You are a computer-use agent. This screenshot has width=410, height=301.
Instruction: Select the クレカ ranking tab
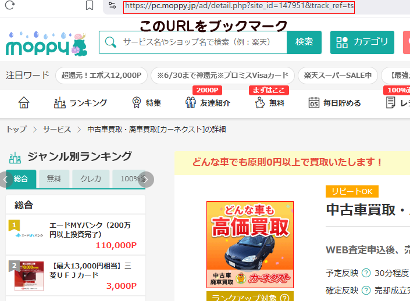pyautogui.click(x=91, y=179)
